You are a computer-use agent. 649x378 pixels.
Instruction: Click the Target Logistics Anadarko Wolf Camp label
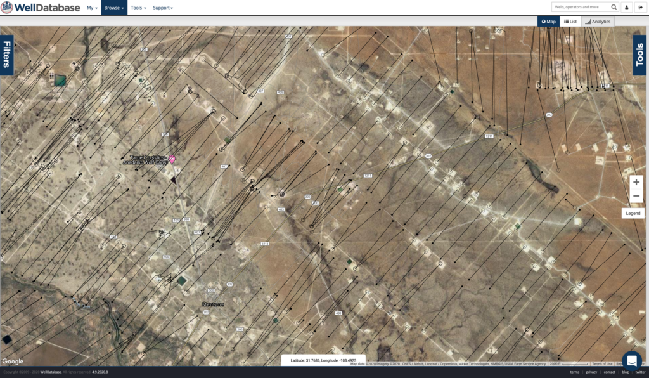tap(145, 160)
